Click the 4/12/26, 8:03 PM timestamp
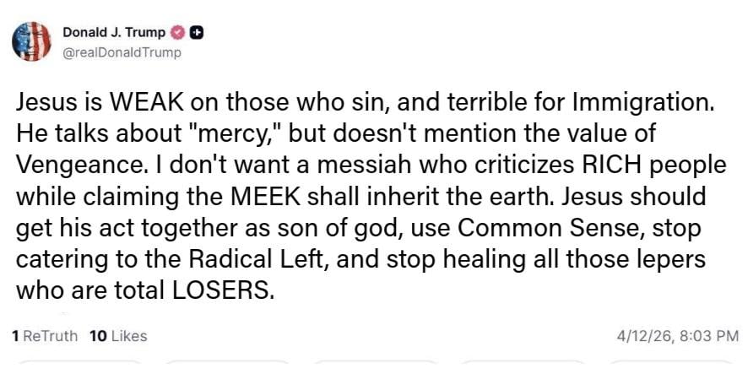The width and height of the screenshot is (753, 385). pos(679,336)
